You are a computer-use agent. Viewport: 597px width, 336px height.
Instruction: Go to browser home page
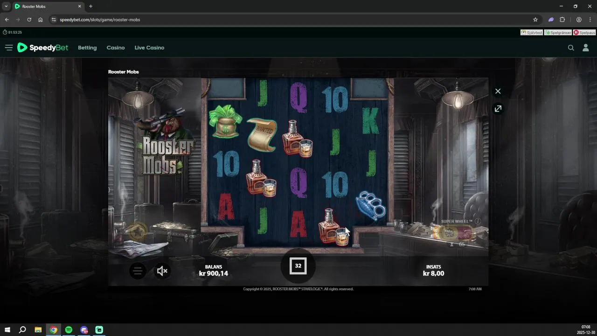pyautogui.click(x=41, y=20)
